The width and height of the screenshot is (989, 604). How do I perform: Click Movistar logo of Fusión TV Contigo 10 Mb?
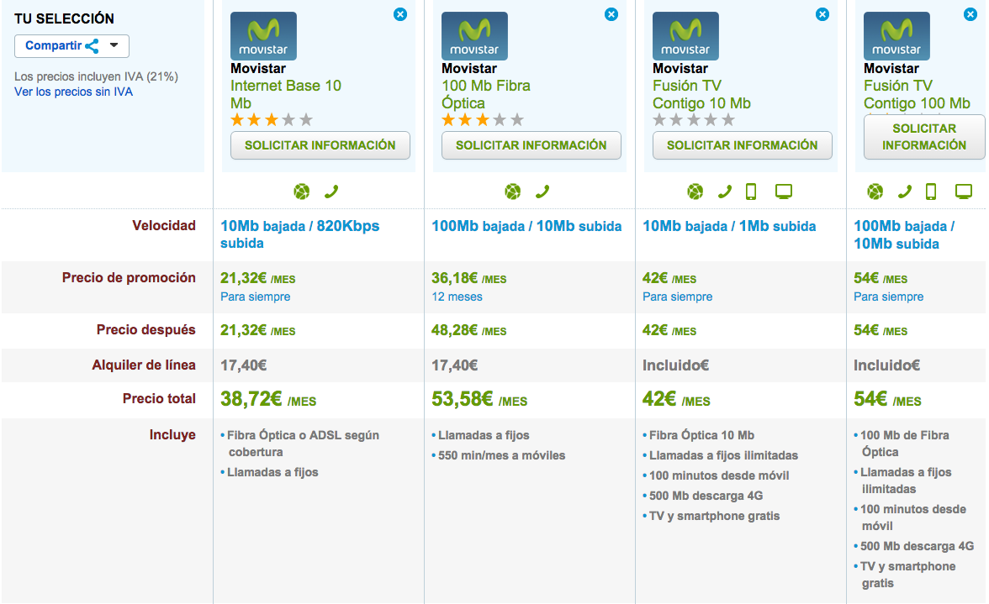click(x=685, y=36)
